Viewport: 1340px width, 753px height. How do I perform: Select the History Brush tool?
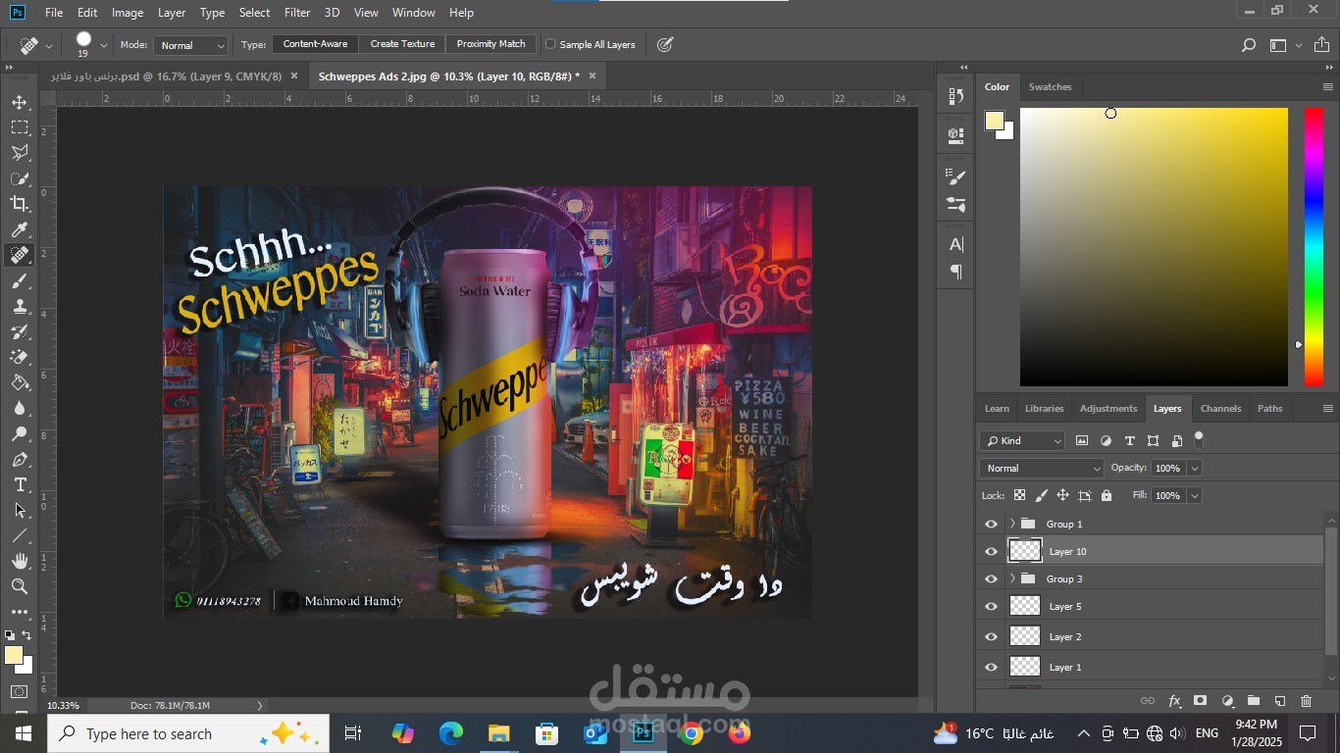click(x=20, y=331)
